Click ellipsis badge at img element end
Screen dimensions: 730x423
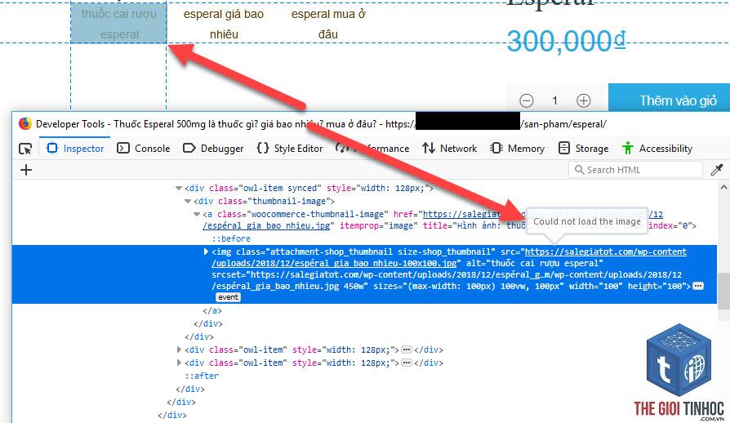[698, 286]
